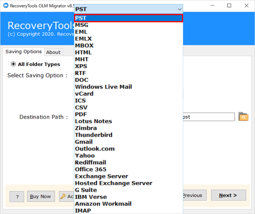
Task: Choose Lotus Notes option
Action: click(x=129, y=121)
